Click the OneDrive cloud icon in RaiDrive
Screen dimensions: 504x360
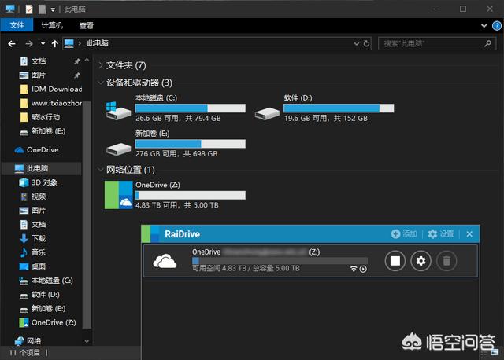click(x=165, y=261)
